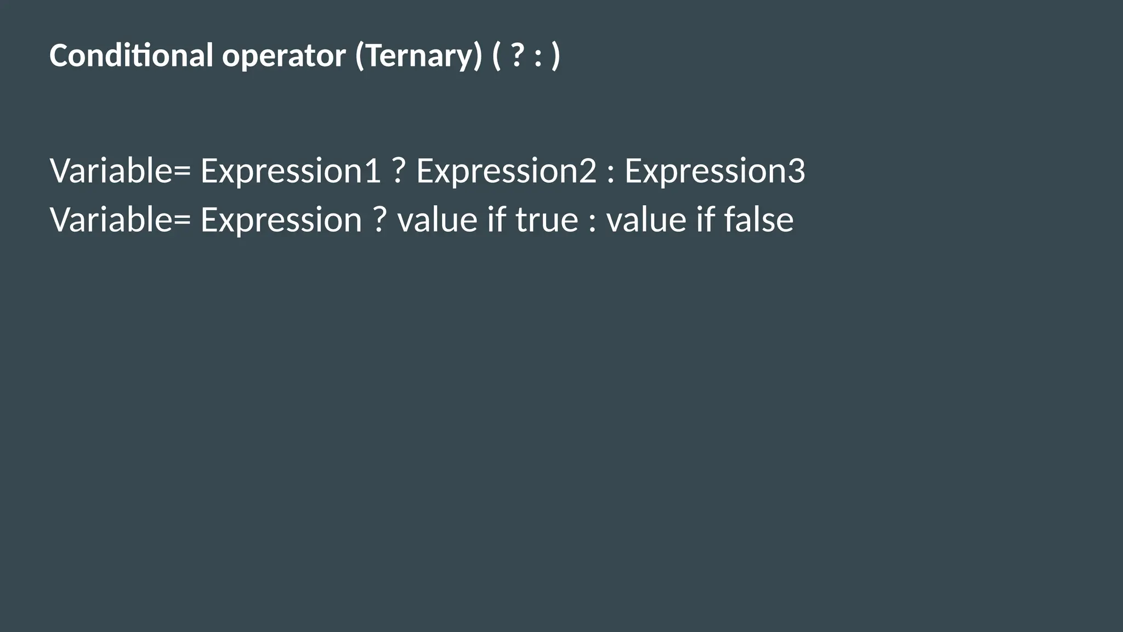Click the word value before if true
1123x632 pixels.
438,219
